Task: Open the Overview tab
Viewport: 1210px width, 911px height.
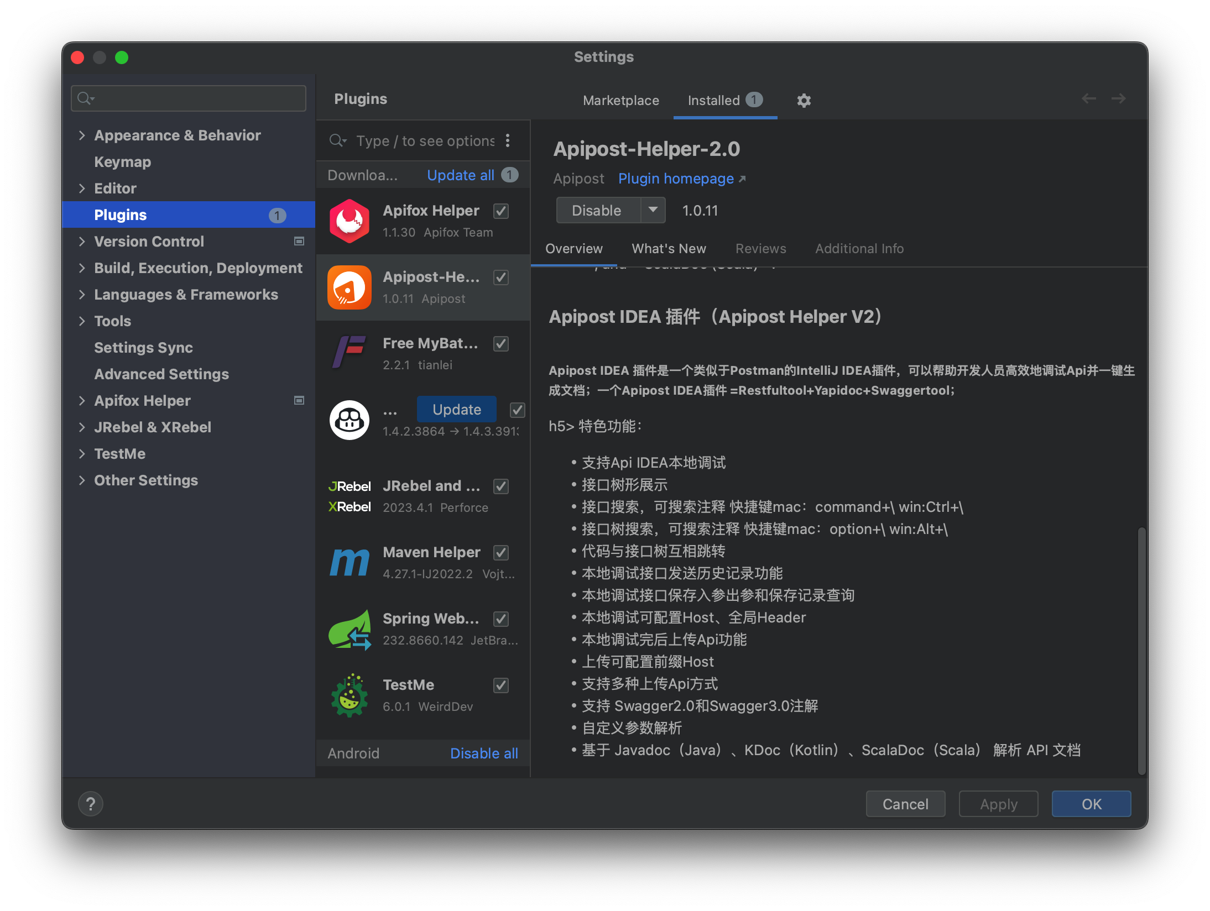Action: pyautogui.click(x=574, y=249)
